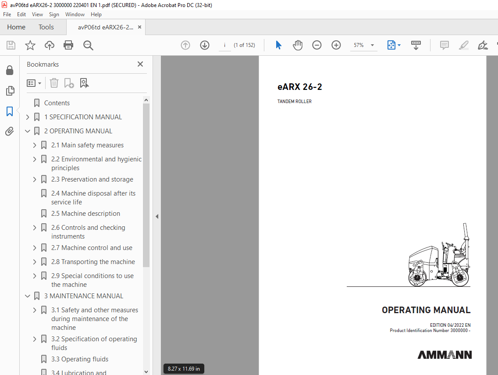Delete selected bookmark with trash icon
The width and height of the screenshot is (498, 375).
click(x=54, y=83)
